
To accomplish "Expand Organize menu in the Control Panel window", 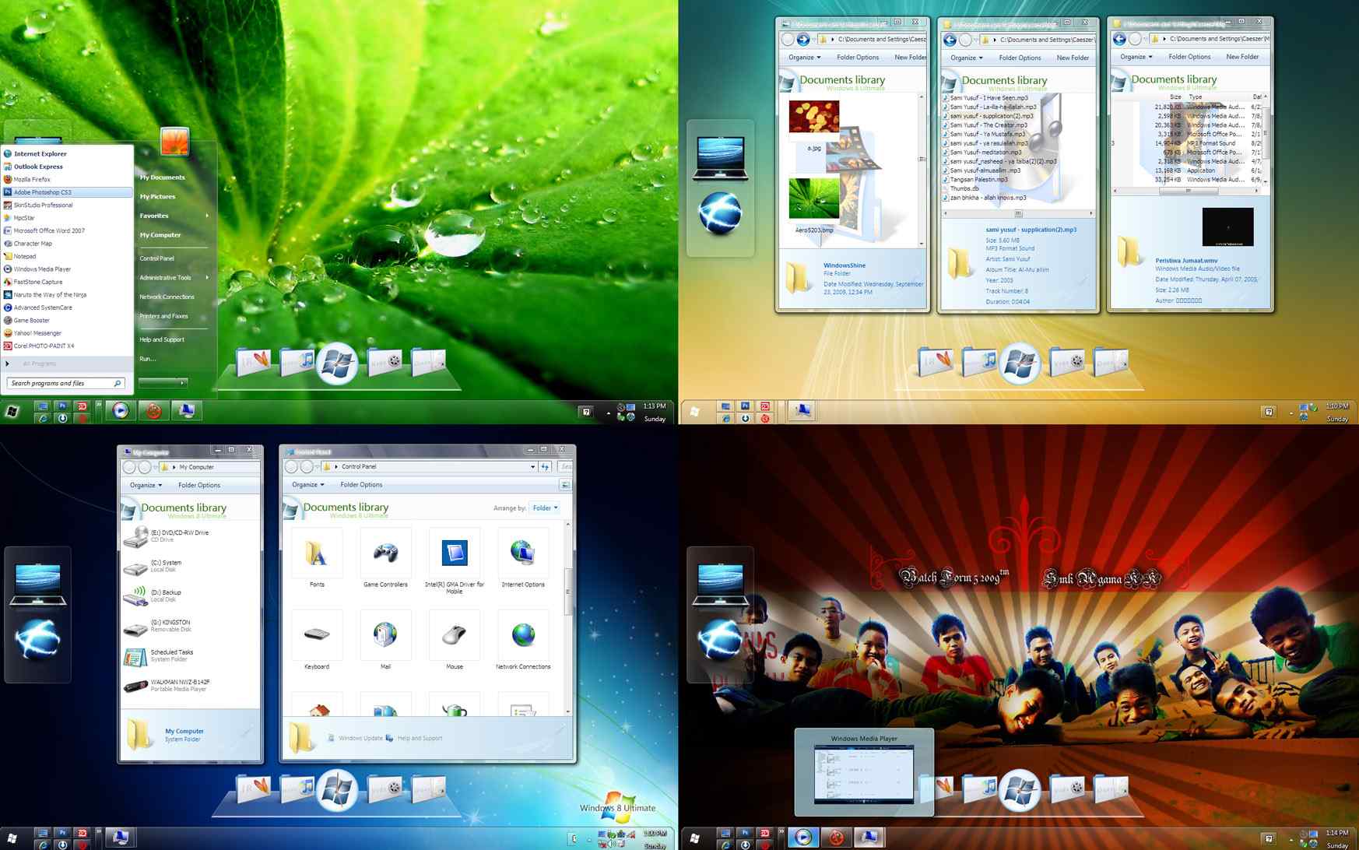I will pos(307,484).
